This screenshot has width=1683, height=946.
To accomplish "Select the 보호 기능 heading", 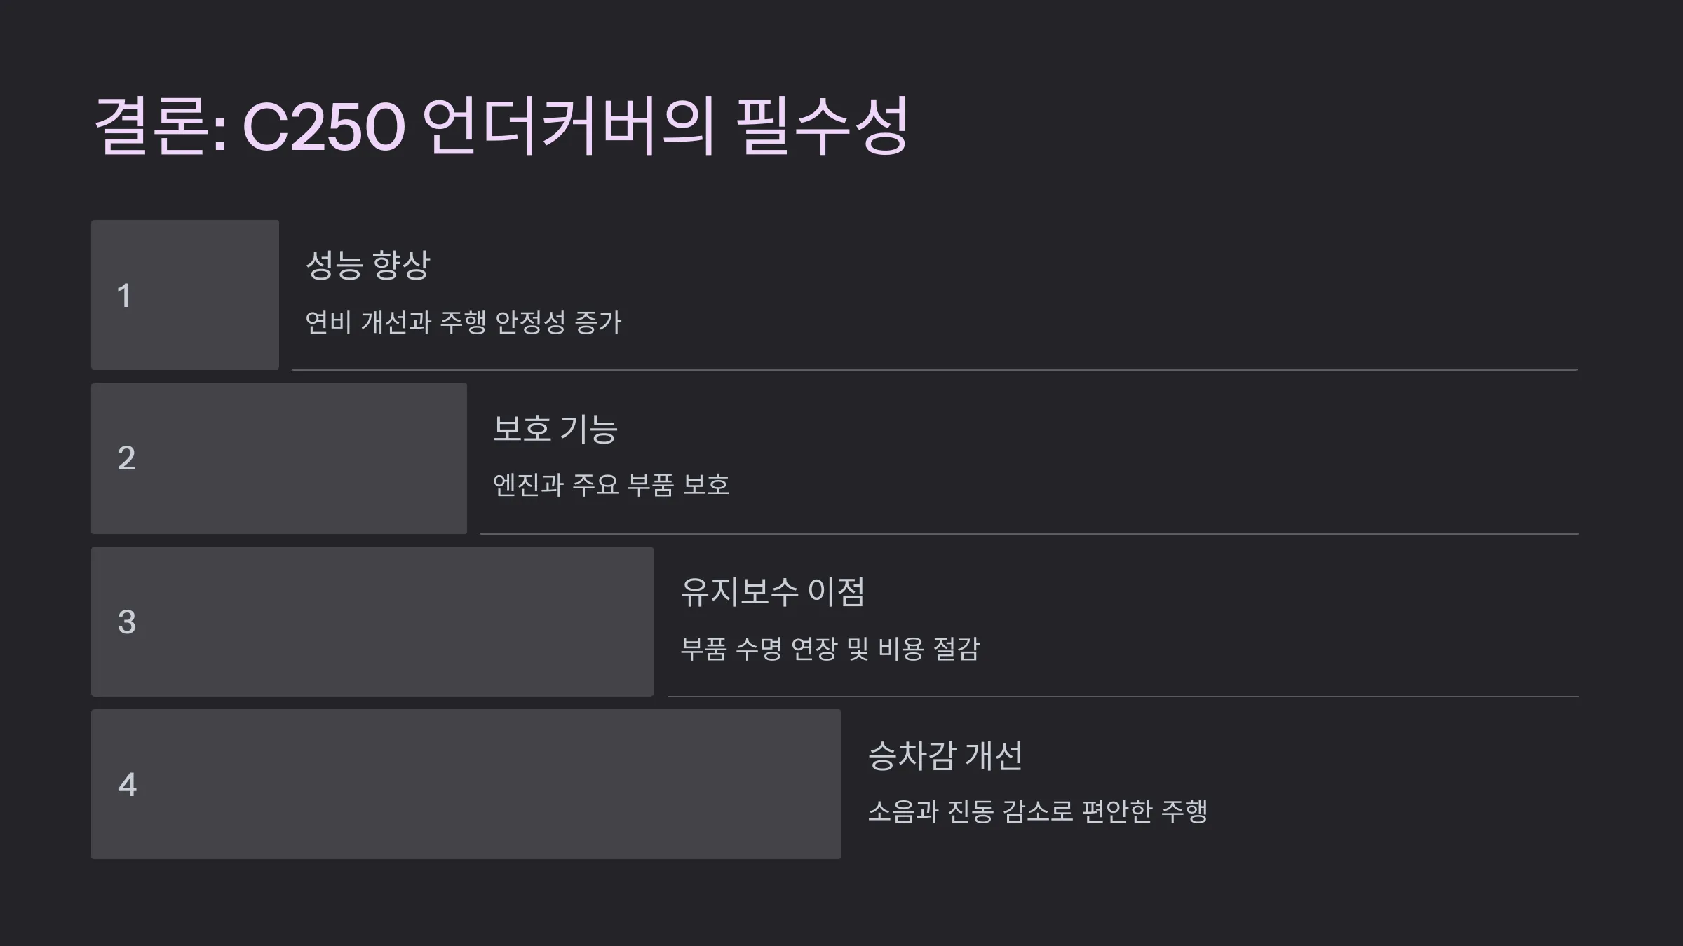I will pyautogui.click(x=555, y=429).
